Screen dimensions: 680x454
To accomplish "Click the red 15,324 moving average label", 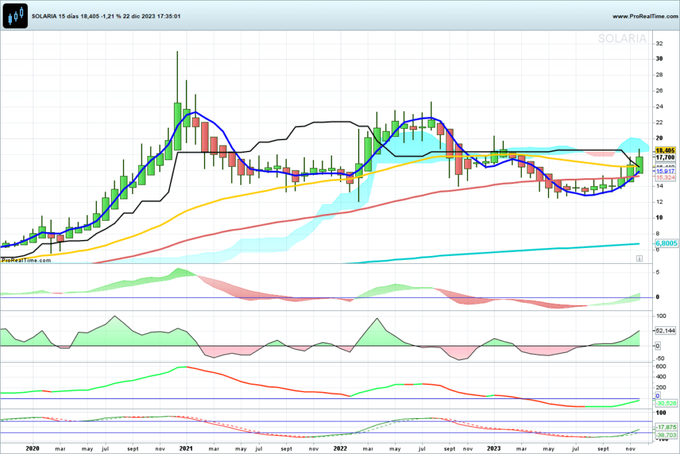I will pyautogui.click(x=665, y=177).
